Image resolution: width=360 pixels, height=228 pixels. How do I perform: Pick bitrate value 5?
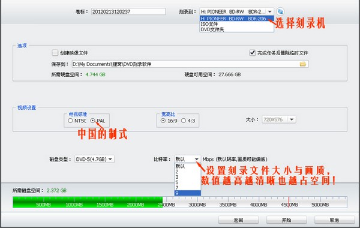188,182
